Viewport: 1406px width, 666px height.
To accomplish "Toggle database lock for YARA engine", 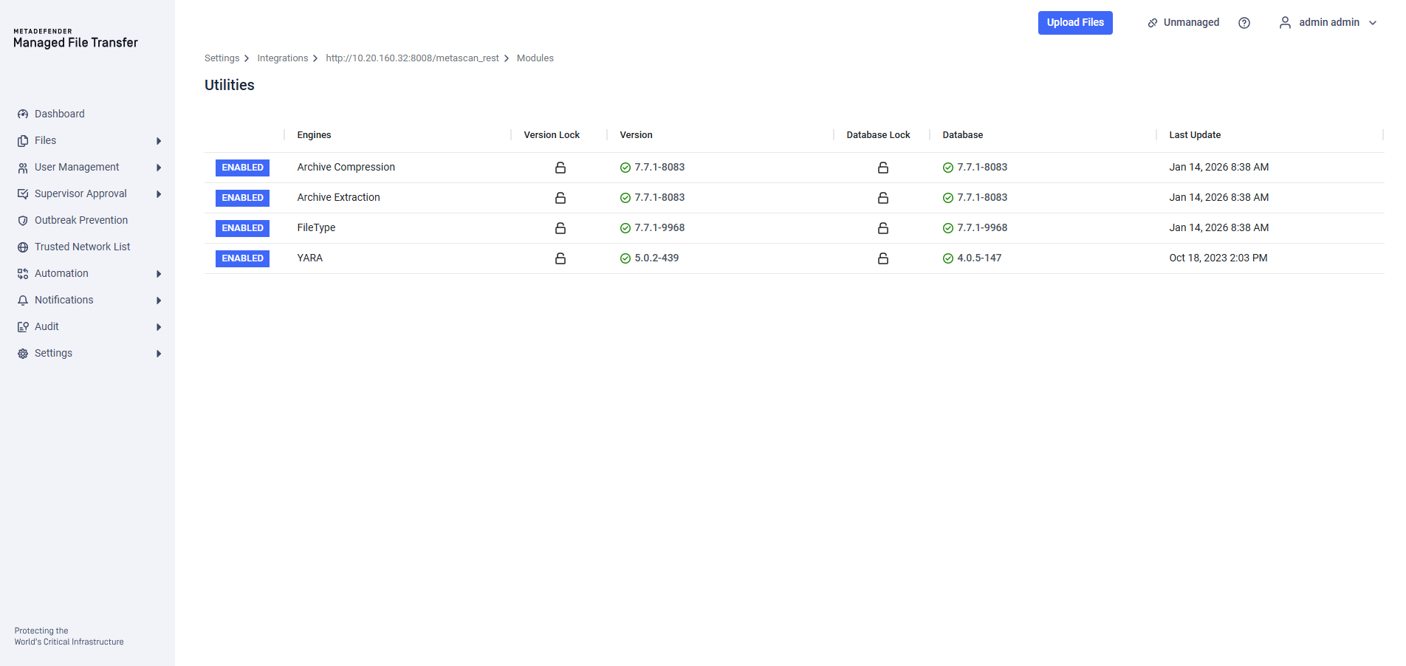I will coord(882,258).
